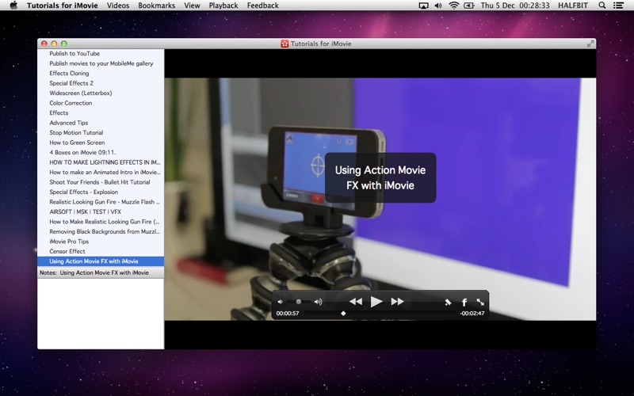This screenshot has width=634, height=396.
Task: Toggle fullscreen with player arrows icon
Action: click(x=480, y=302)
